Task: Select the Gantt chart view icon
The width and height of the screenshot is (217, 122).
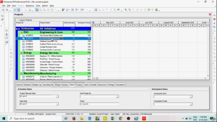Action: [18, 10]
